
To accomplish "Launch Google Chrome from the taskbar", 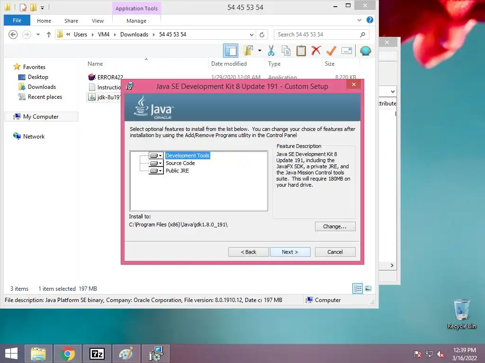I will tap(67, 354).
